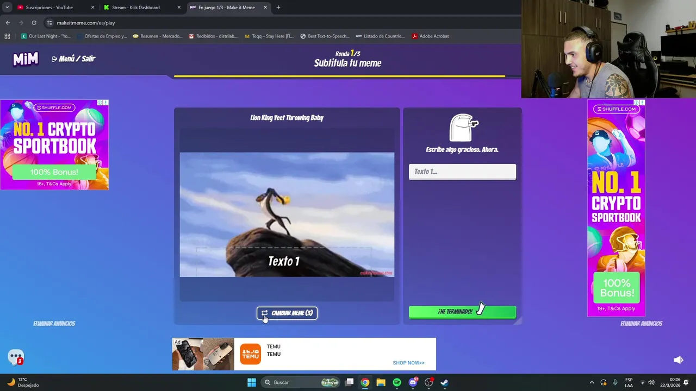Open Spotify from taskbar
The height and width of the screenshot is (391, 696).
(x=397, y=382)
